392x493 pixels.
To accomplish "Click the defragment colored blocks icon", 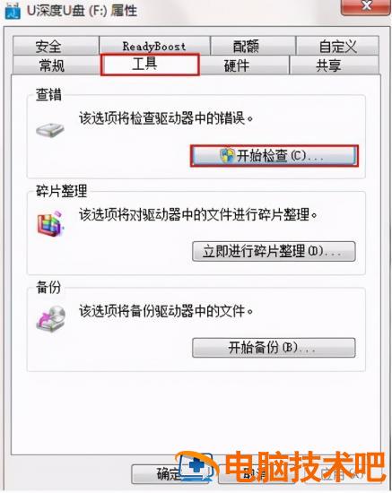I will pyautogui.click(x=50, y=223).
